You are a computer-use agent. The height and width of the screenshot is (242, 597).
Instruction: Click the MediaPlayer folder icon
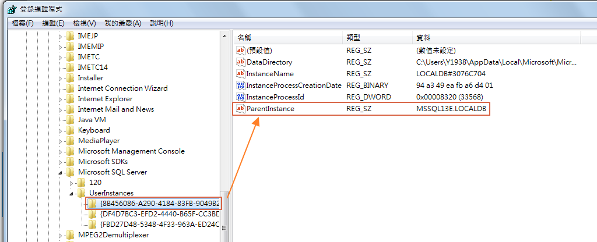click(x=71, y=141)
